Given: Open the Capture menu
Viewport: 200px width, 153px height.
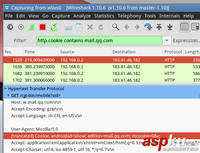Looking at the screenshot, I should [x=61, y=16].
